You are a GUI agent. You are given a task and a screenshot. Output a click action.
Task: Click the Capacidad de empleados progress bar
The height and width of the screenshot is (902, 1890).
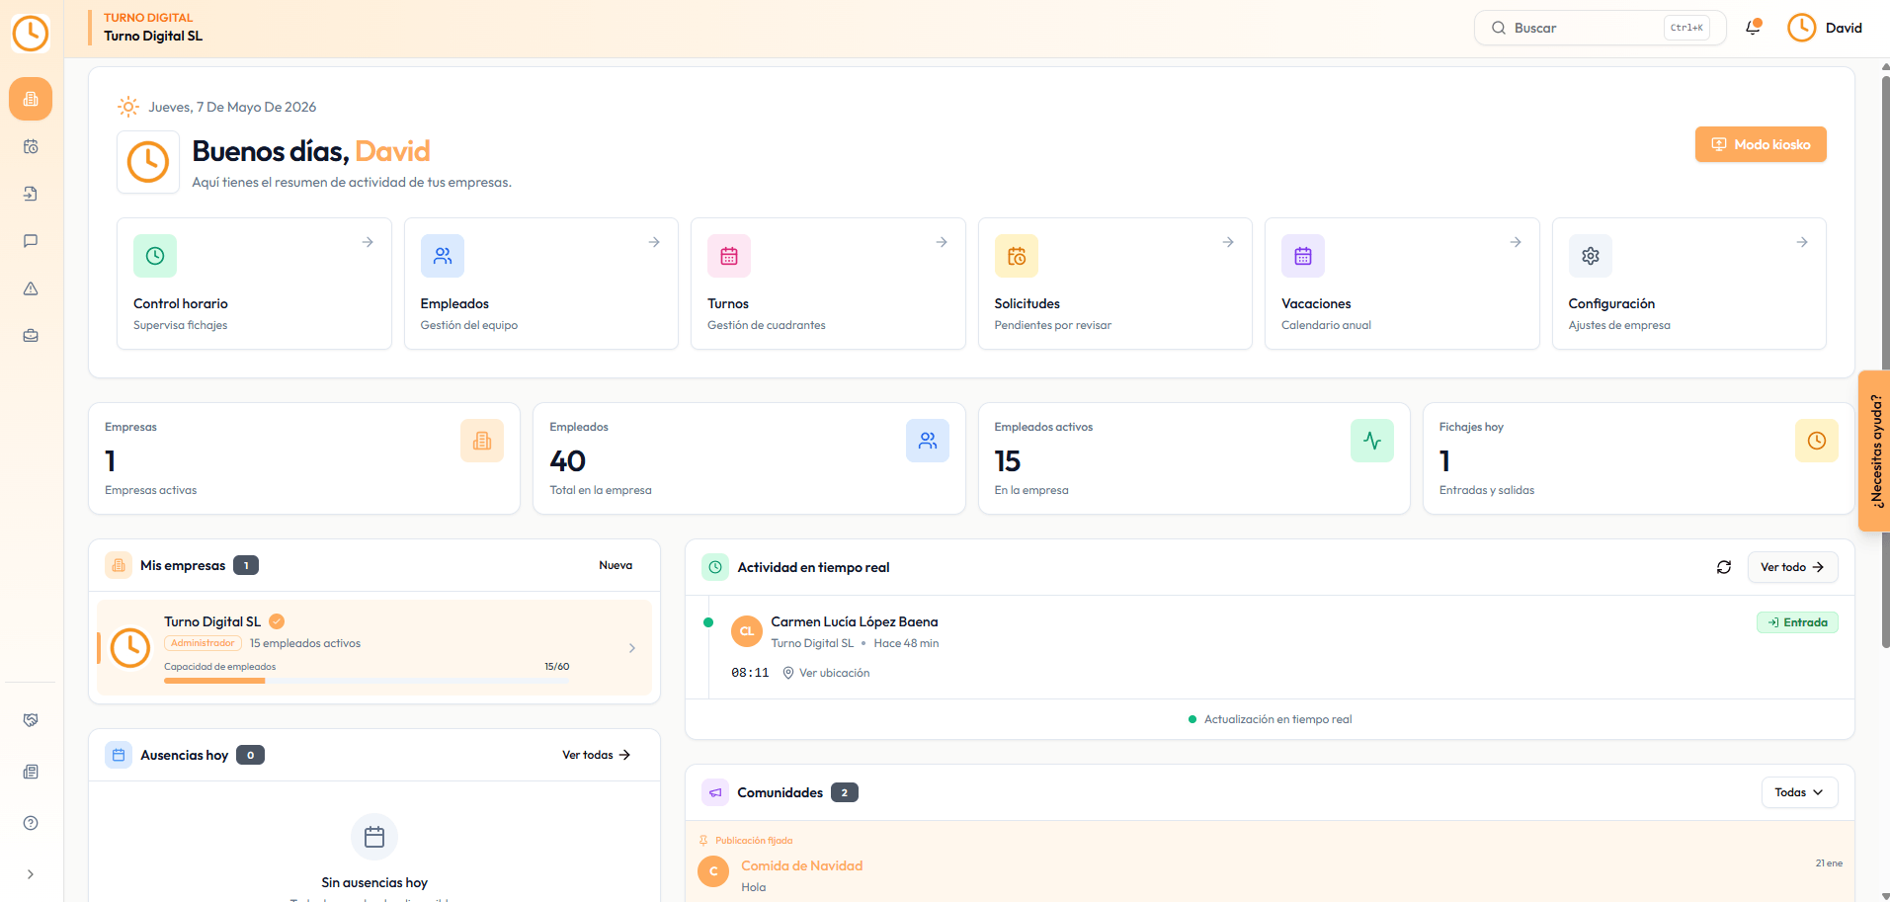367,681
